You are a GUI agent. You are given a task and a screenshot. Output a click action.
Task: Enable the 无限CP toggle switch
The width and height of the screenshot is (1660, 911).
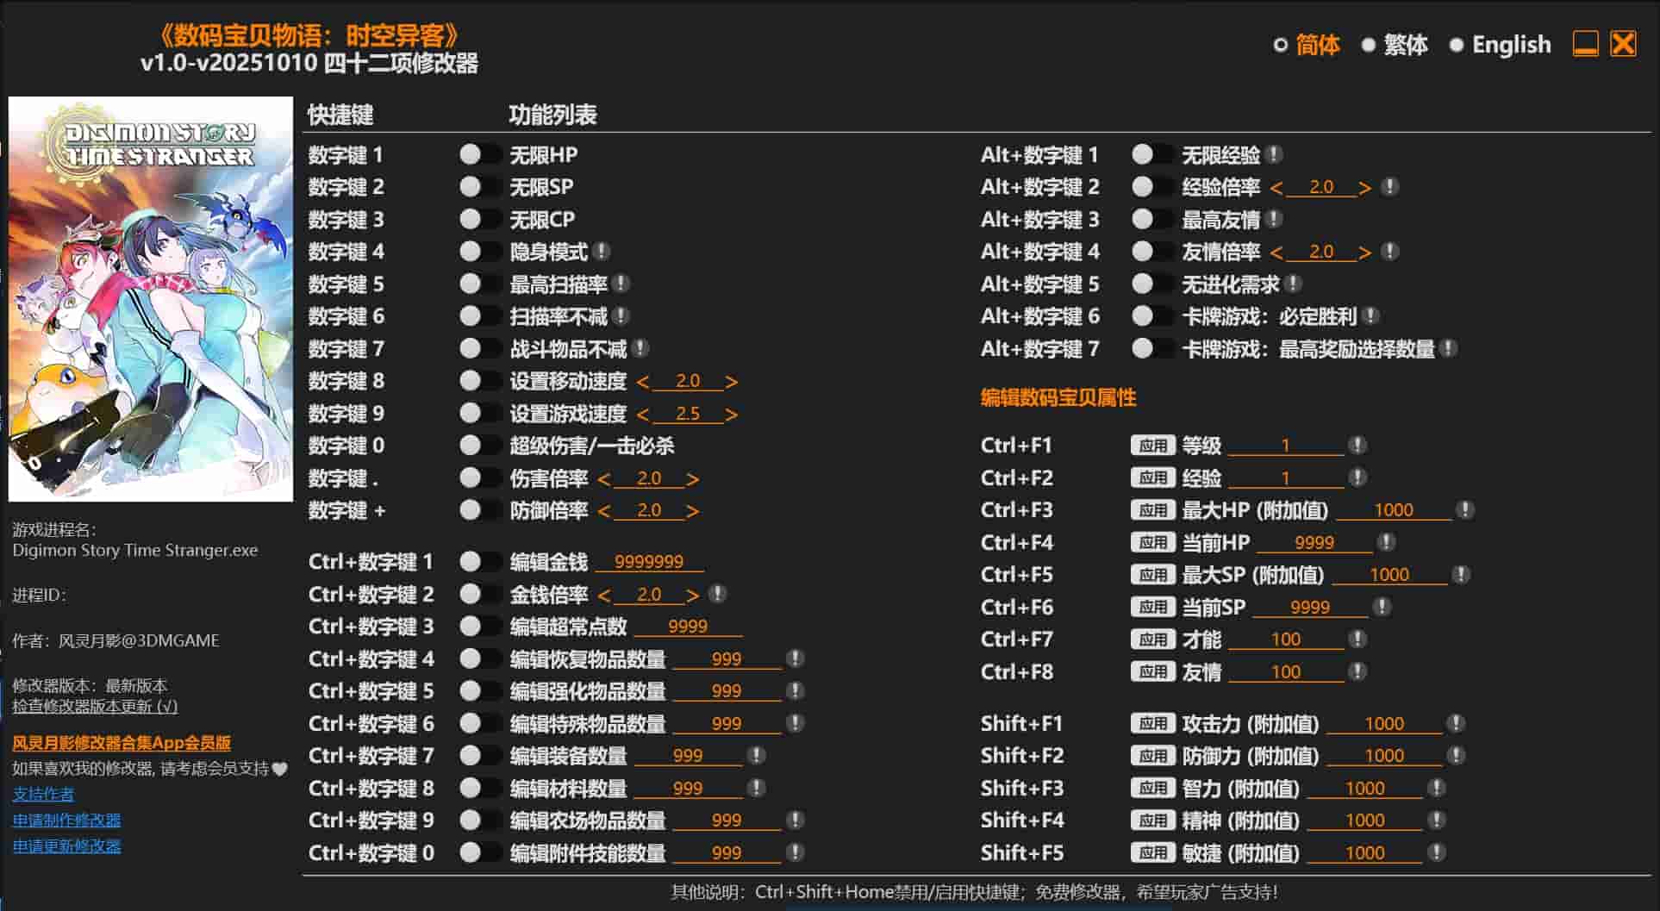pyautogui.click(x=479, y=219)
